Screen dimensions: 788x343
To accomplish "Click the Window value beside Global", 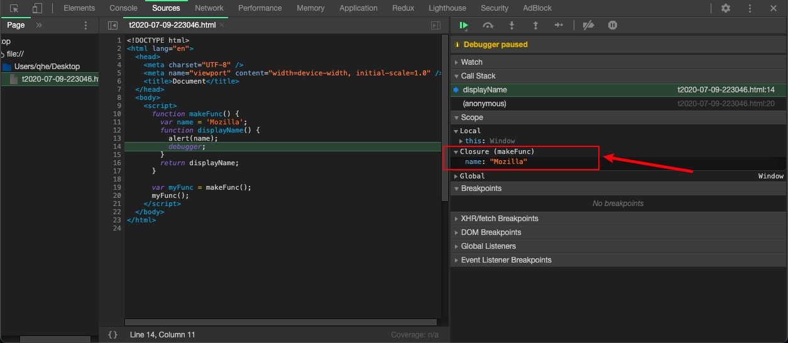I will pos(771,177).
